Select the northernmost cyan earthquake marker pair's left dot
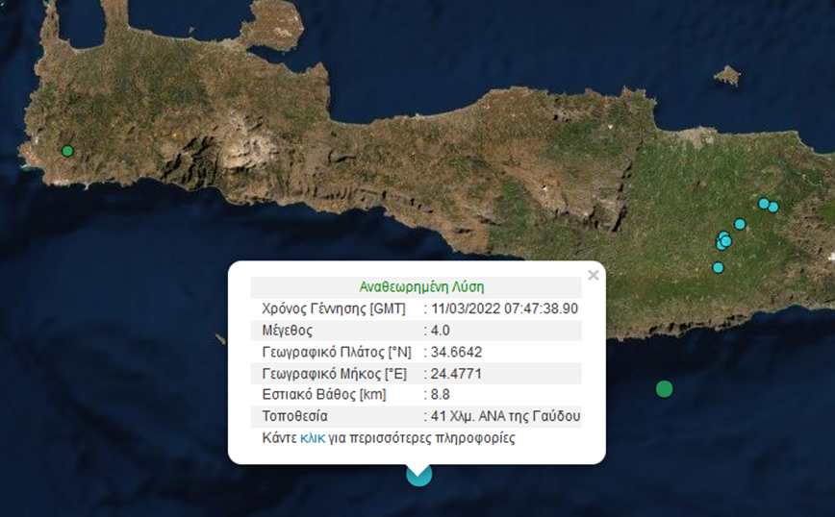Viewport: 835px width, 517px height. pos(764,204)
